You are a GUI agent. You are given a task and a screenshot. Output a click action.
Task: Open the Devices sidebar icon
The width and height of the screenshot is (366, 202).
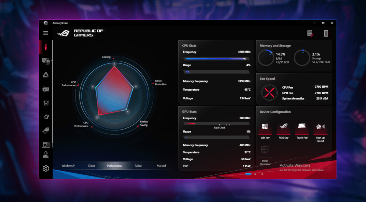[x=46, y=61]
